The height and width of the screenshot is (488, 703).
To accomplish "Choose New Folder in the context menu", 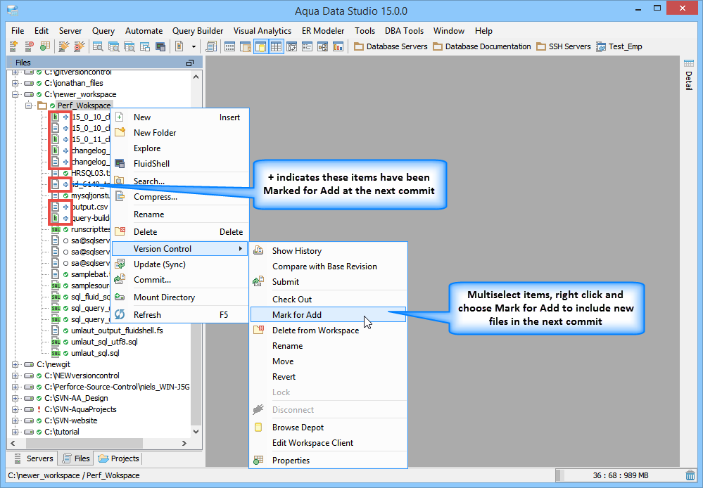I will tap(179, 133).
